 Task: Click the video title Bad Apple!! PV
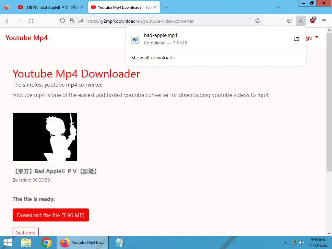pos(55,171)
